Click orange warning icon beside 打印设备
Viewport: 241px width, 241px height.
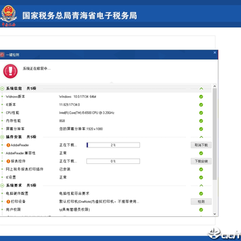coord(8,202)
